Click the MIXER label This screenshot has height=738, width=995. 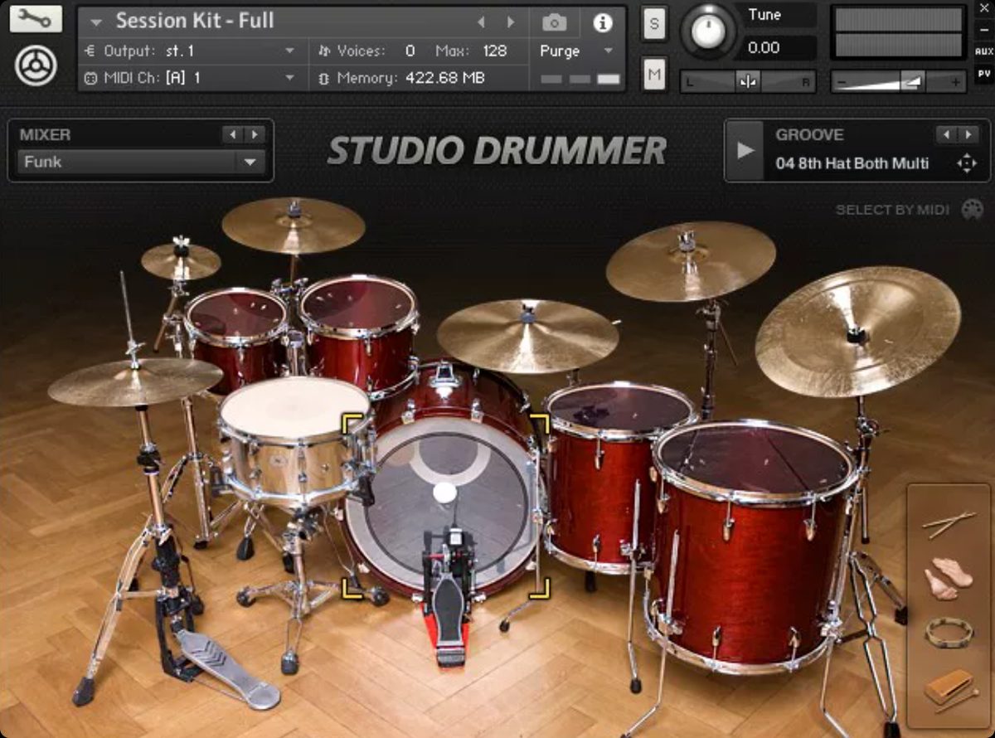click(x=45, y=134)
